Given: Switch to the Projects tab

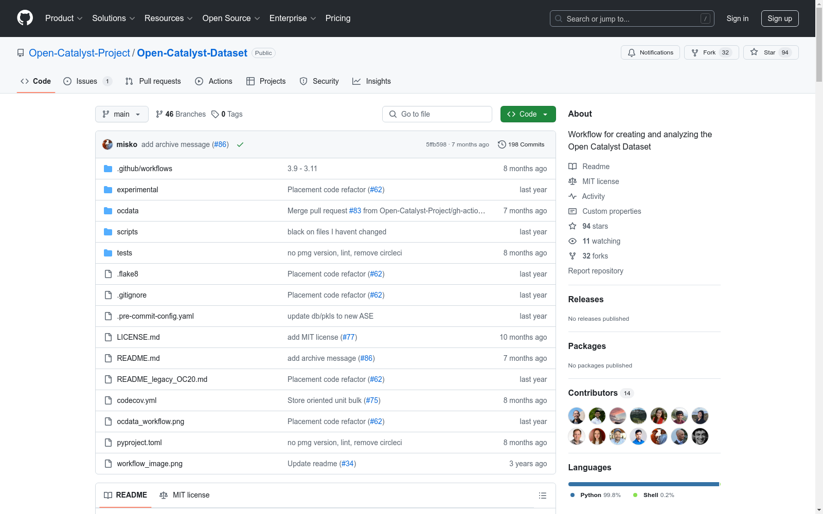Looking at the screenshot, I should (x=266, y=81).
